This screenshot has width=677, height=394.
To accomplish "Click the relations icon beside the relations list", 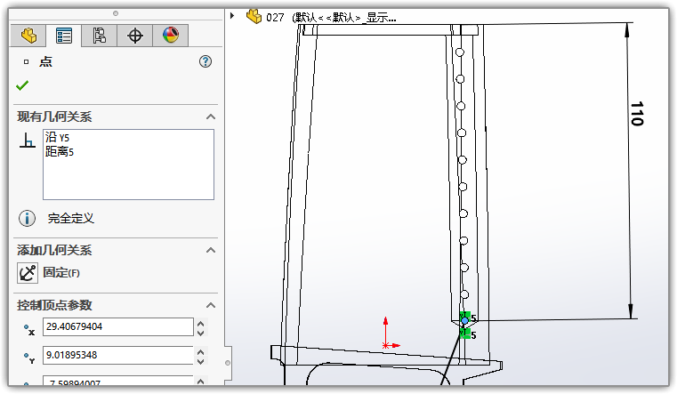I will click(x=28, y=141).
